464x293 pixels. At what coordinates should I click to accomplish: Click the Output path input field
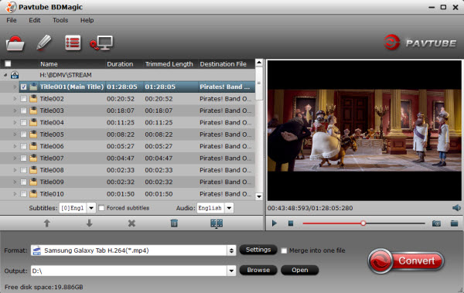[x=129, y=271]
